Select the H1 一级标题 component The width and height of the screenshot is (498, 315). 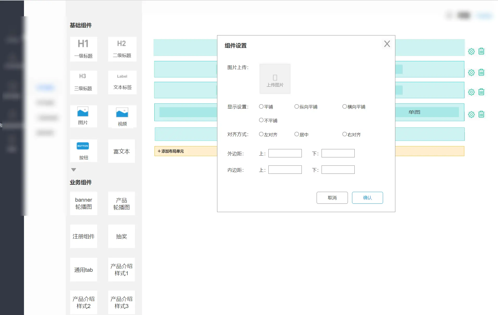click(x=83, y=49)
